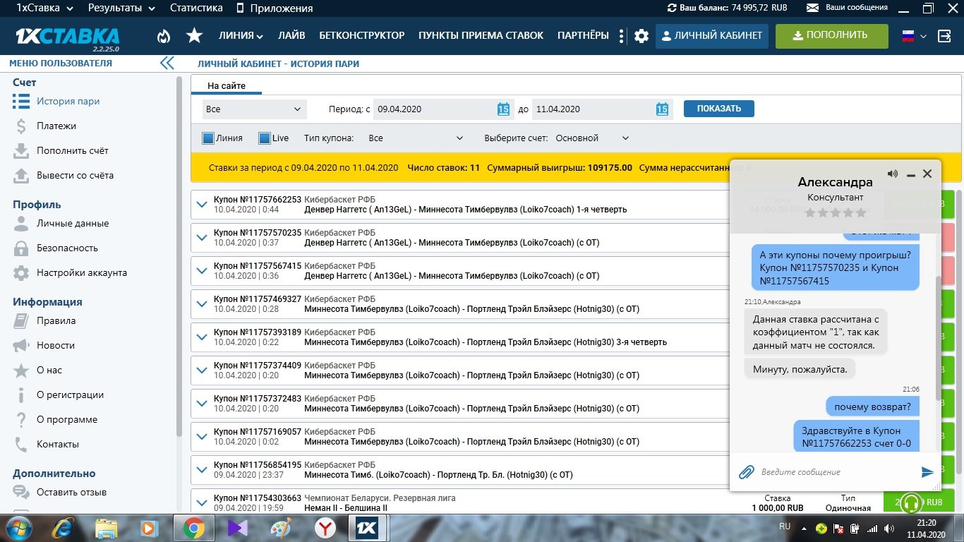Screen dimensions: 964x542
Task: Click the logout icon at top right
Action: (x=944, y=36)
